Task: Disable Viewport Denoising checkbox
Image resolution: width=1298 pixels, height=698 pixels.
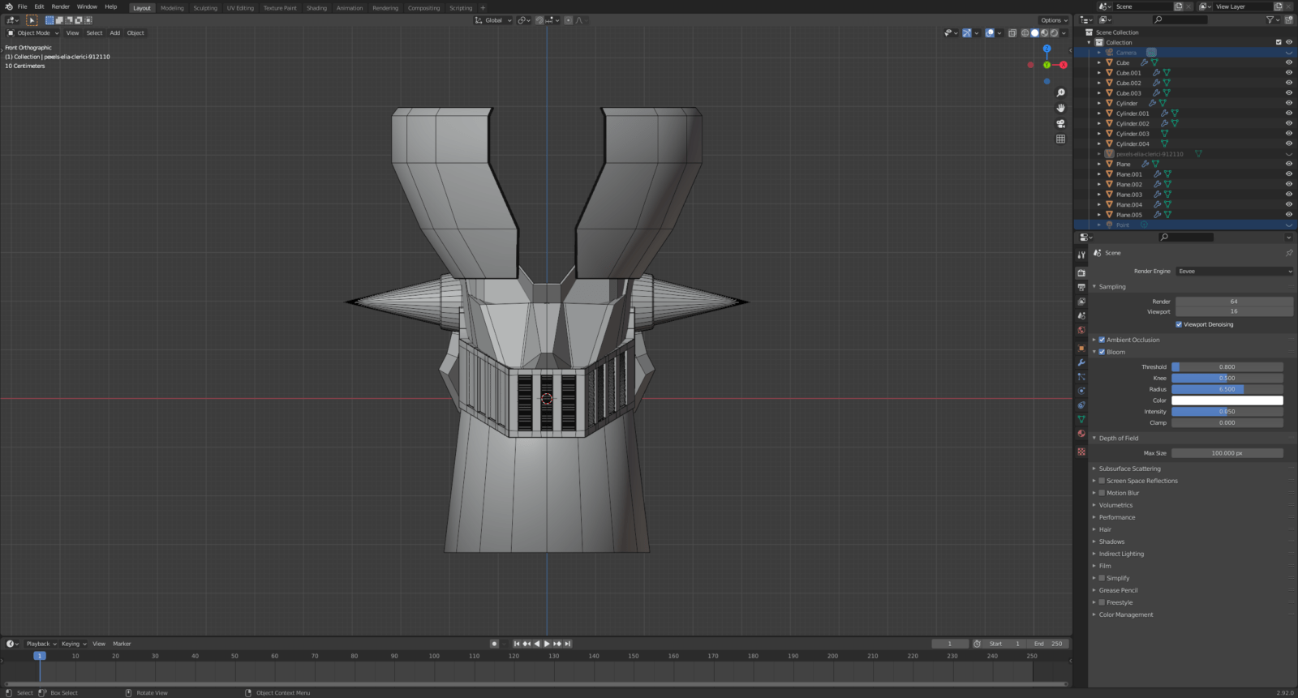Action: point(1179,324)
